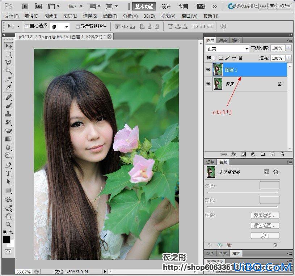Select the Dodge tool

coord(8,155)
